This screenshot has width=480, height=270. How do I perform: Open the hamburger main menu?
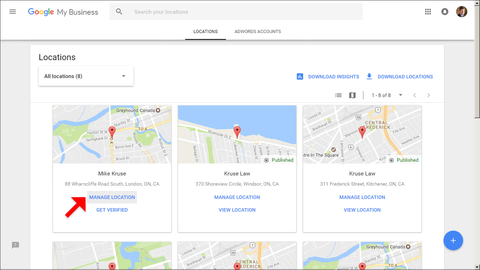(13, 12)
